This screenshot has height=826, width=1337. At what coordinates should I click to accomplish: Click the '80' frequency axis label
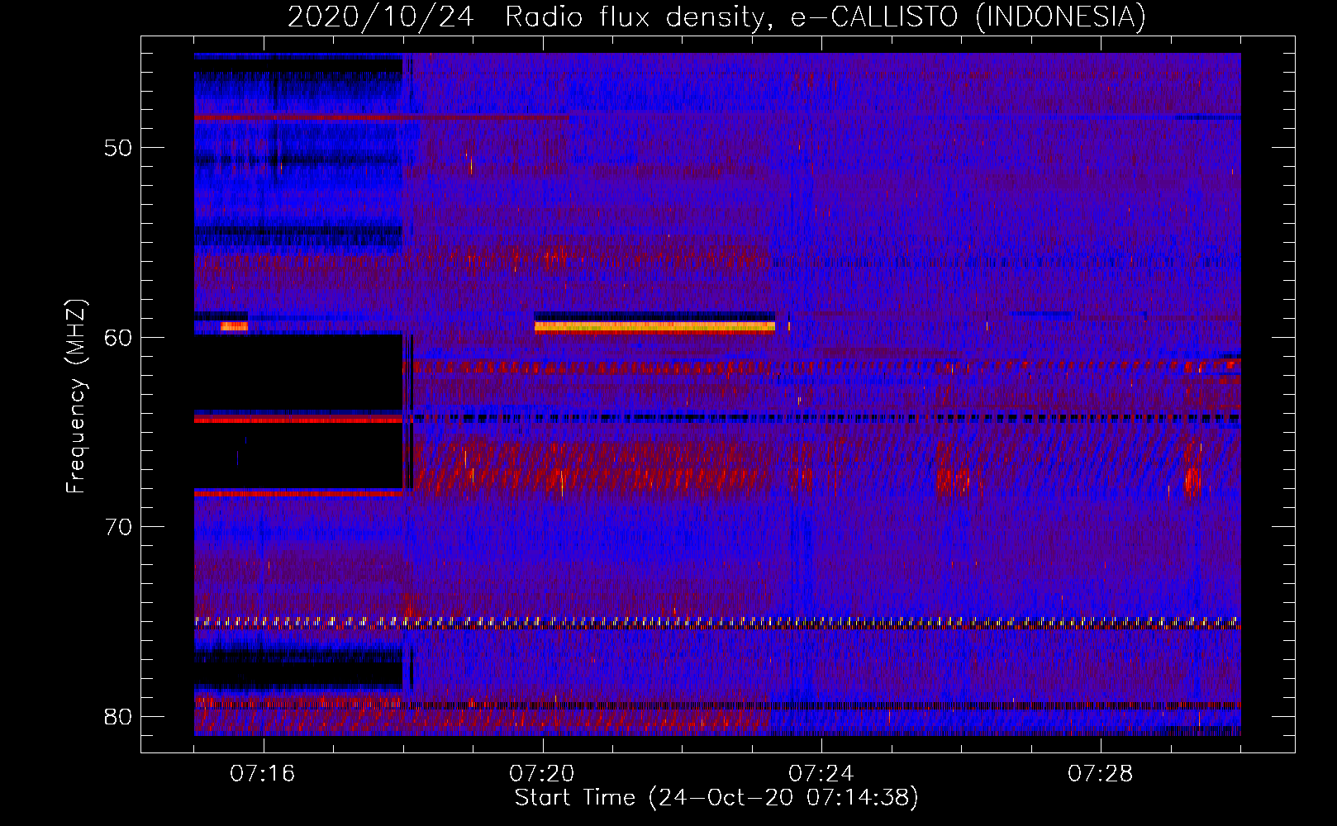(118, 717)
